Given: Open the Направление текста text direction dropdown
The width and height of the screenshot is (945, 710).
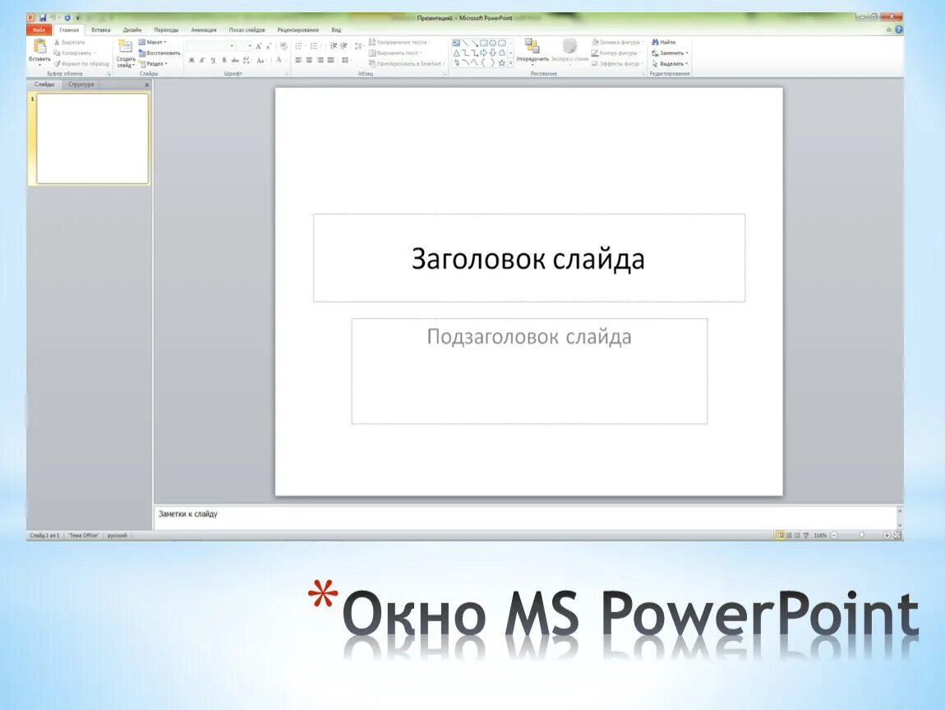Looking at the screenshot, I should tap(400, 42).
